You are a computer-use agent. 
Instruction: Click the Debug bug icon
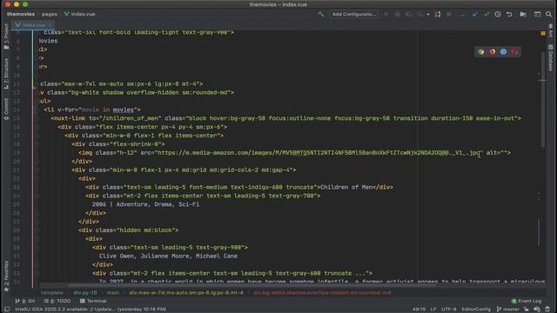(x=398, y=14)
